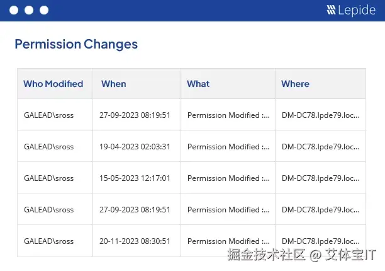The image size is (385, 271).
Task: Click Permission Modified entry in 20-11-2023 row
Action: [228, 241]
